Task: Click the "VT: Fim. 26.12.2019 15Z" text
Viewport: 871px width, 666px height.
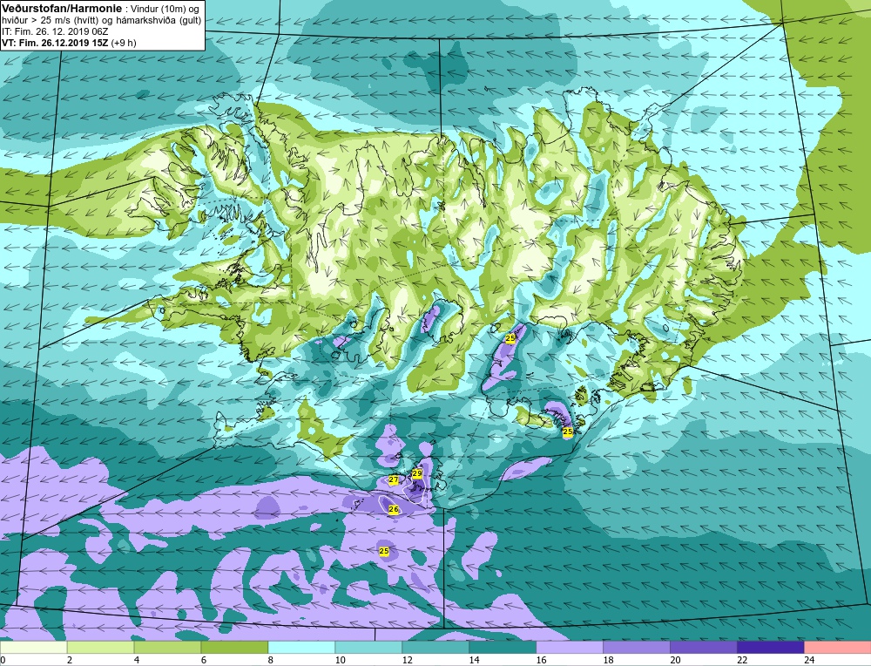Action: coord(56,43)
